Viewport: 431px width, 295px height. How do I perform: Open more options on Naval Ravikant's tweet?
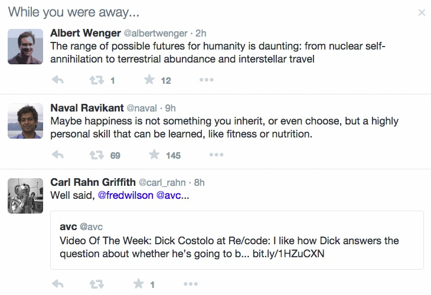(216, 155)
